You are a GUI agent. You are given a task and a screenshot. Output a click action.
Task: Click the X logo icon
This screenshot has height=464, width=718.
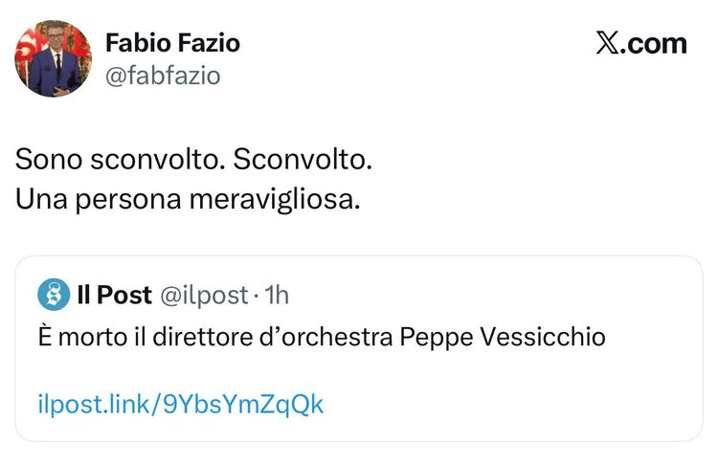pos(607,44)
